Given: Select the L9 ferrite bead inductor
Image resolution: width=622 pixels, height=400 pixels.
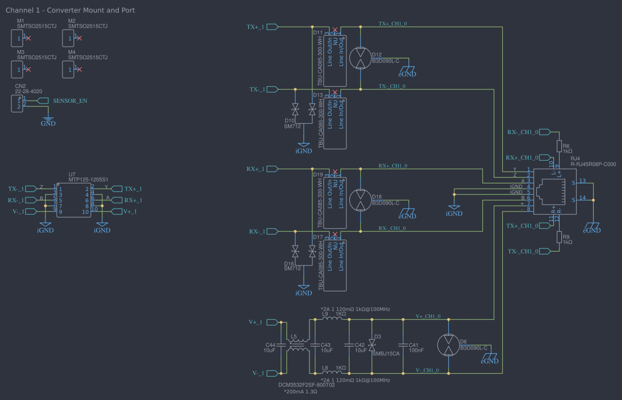Looking at the screenshot, I should point(331,319).
